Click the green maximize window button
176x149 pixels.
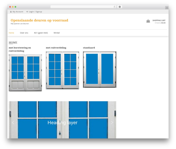[x=15, y=7]
